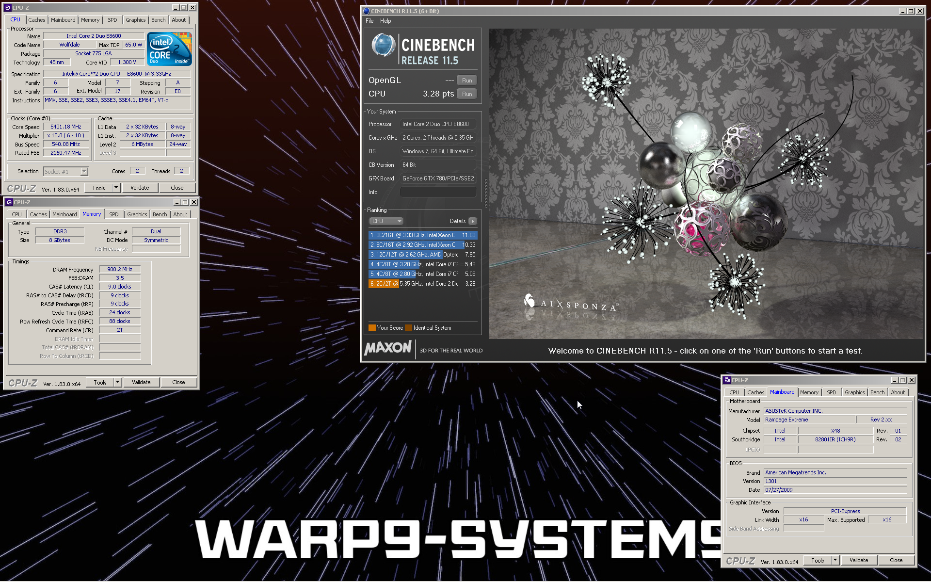Open the About tab in the top CPU-Z processor window
Image resolution: width=931 pixels, height=582 pixels.
[x=178, y=20]
